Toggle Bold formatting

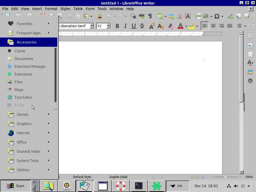tap(117, 26)
